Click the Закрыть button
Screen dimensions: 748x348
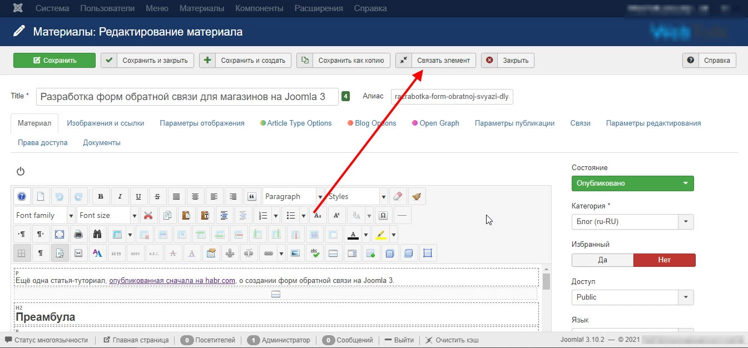[x=508, y=61]
